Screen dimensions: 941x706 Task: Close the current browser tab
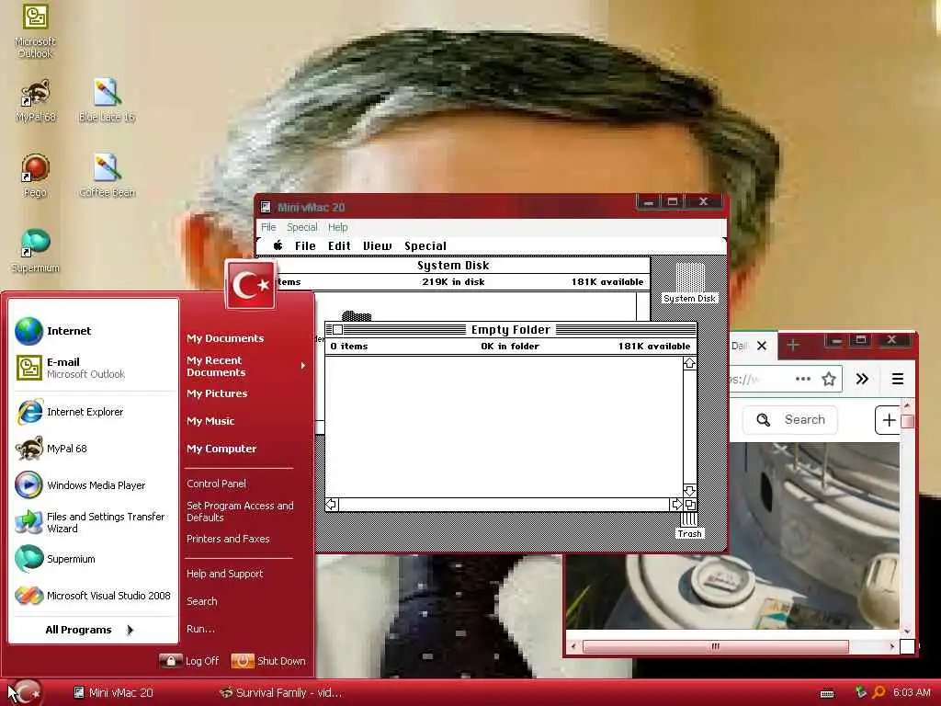coord(762,346)
